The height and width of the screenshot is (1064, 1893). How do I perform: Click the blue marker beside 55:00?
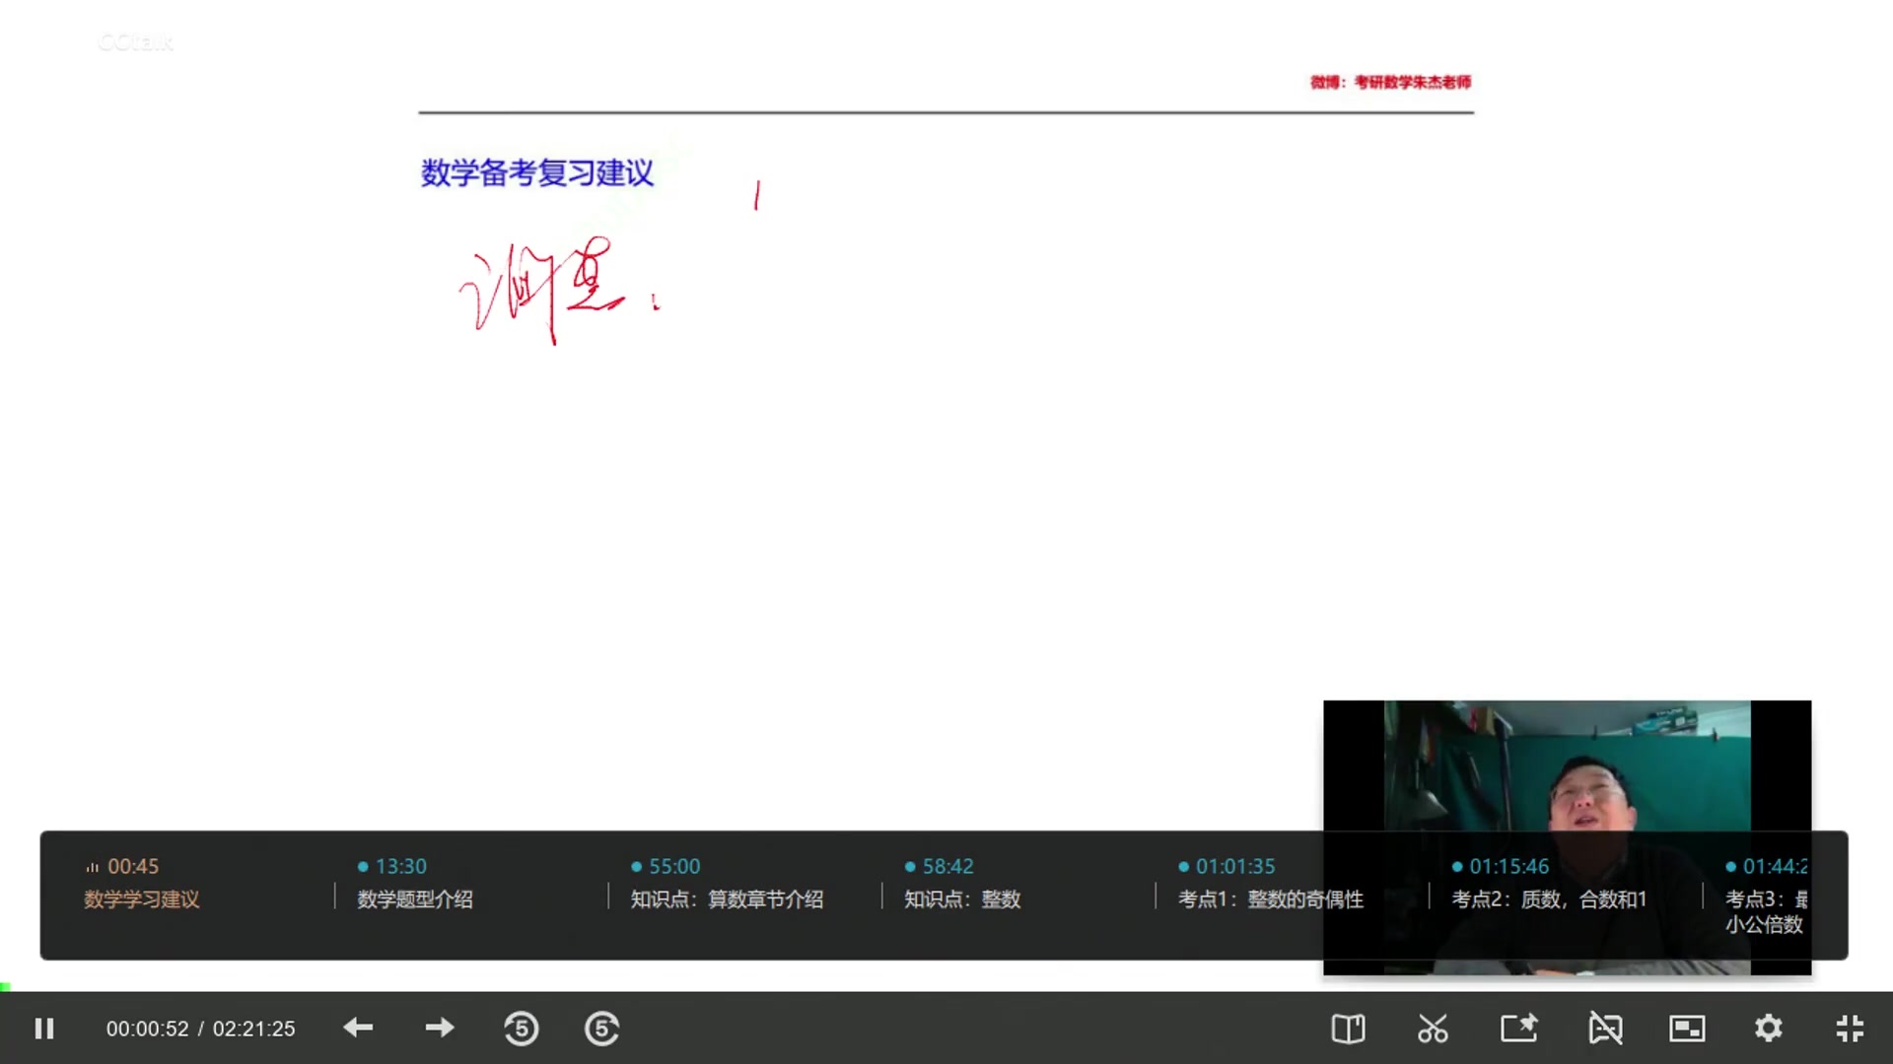(635, 867)
